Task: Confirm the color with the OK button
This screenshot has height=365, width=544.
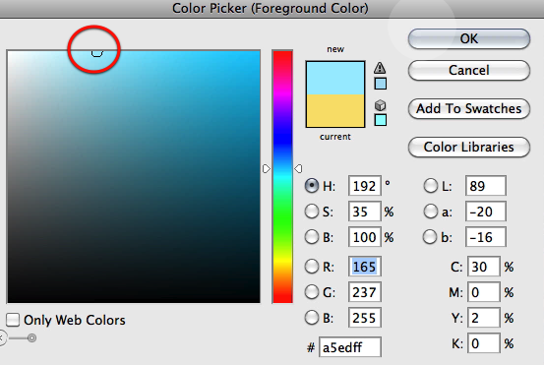Action: point(469,38)
